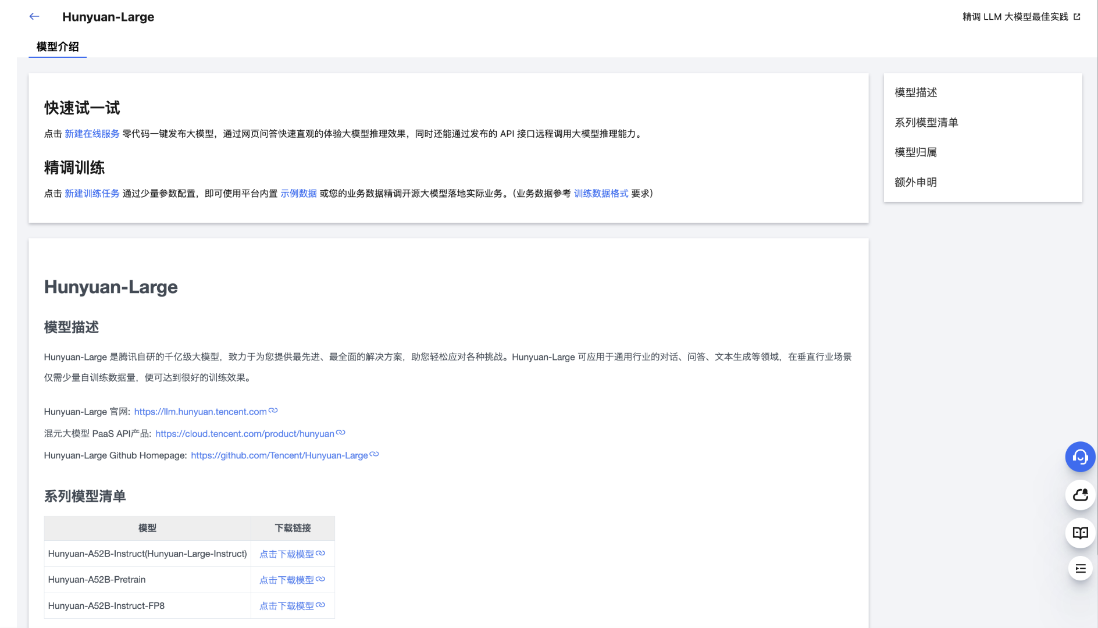Click the 模型描述 section heading in content
Viewport: 1098px width, 628px height.
[x=72, y=327]
